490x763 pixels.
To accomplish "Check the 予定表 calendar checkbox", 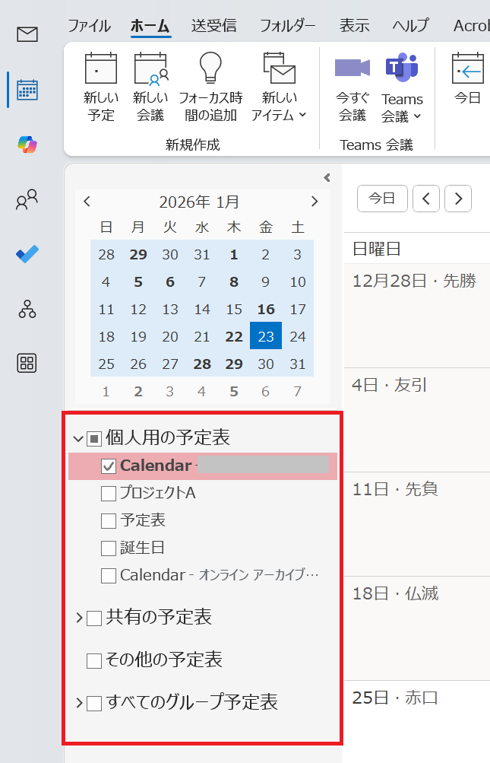I will click(x=109, y=520).
